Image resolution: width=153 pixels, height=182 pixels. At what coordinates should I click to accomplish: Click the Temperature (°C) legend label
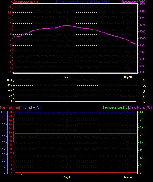pyautogui.click(x=116, y=107)
